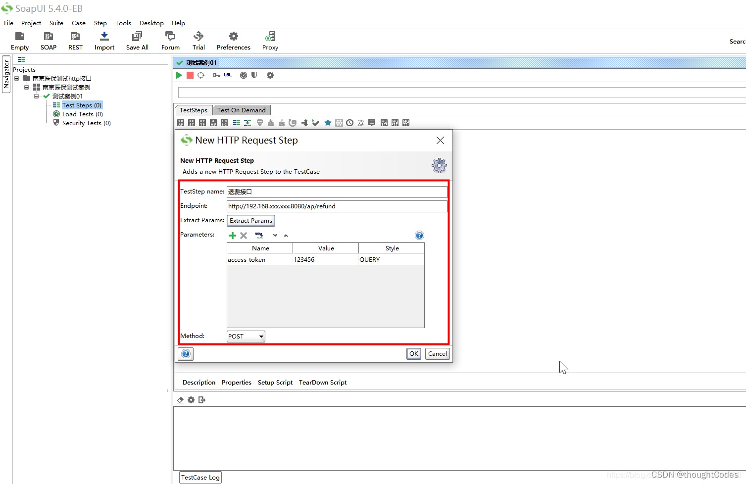Screen dimensions: 746x484
Task: Click the Import project icon
Action: tap(104, 41)
